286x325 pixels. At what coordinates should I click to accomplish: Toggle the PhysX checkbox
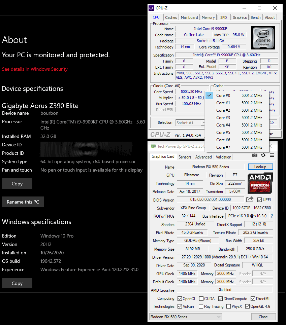[228, 306]
